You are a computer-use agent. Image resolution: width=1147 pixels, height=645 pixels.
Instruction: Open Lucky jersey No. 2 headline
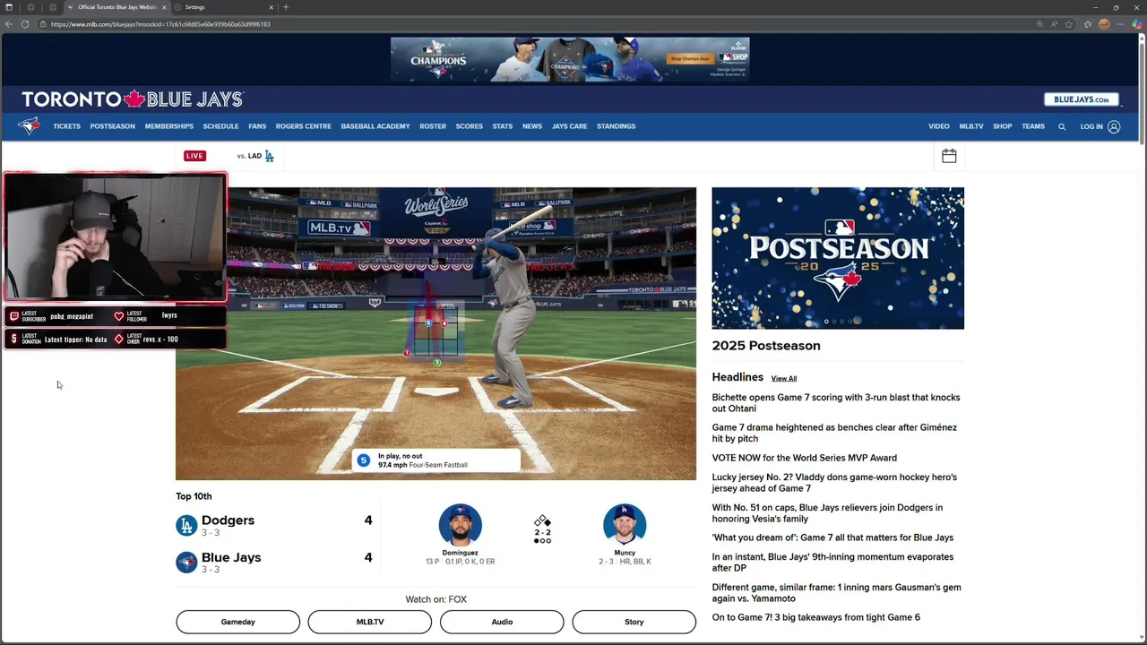click(834, 483)
